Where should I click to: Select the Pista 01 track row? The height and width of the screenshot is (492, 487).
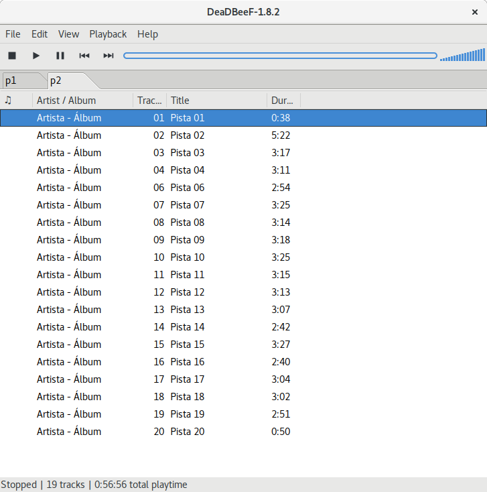(x=243, y=118)
